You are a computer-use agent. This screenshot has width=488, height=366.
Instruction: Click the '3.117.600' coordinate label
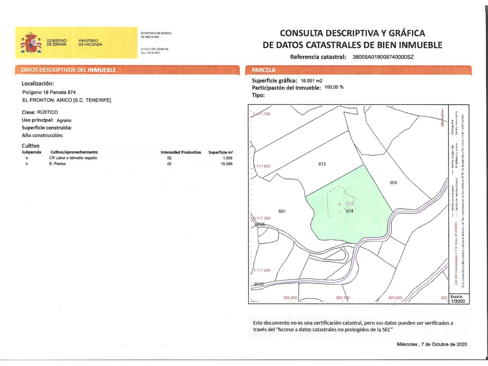pyautogui.click(x=262, y=166)
